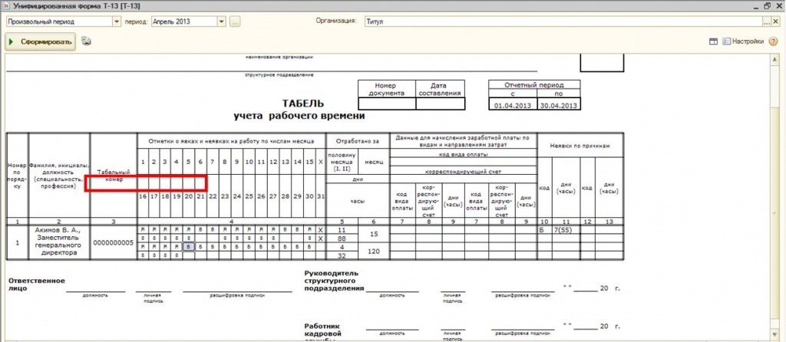Click the ellipsis button next to period

tap(235, 21)
